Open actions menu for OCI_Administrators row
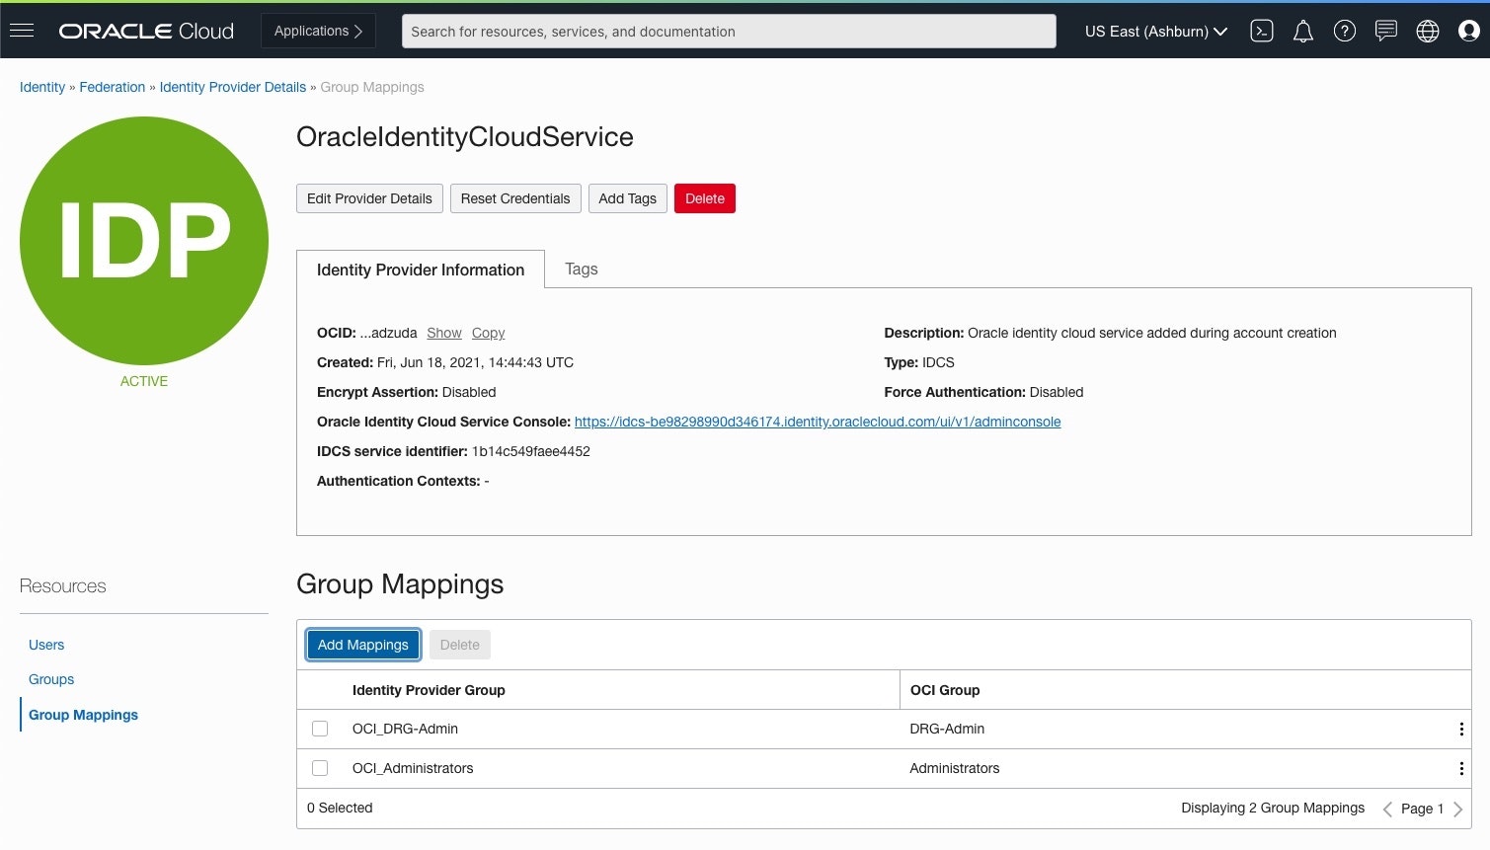This screenshot has width=1490, height=850. coord(1460,769)
